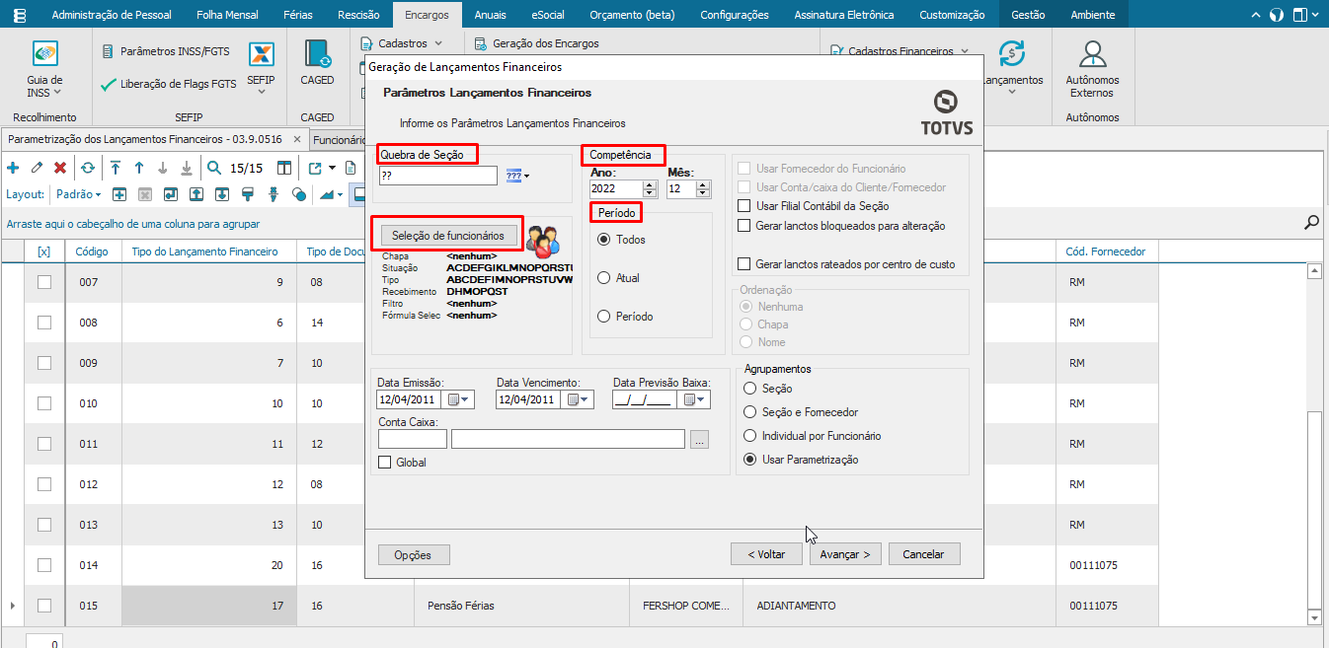
Task: Click the Cancelar button
Action: click(x=924, y=554)
